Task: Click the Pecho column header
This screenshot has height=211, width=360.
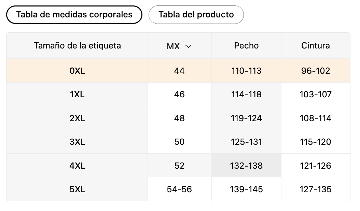Action: 246,46
